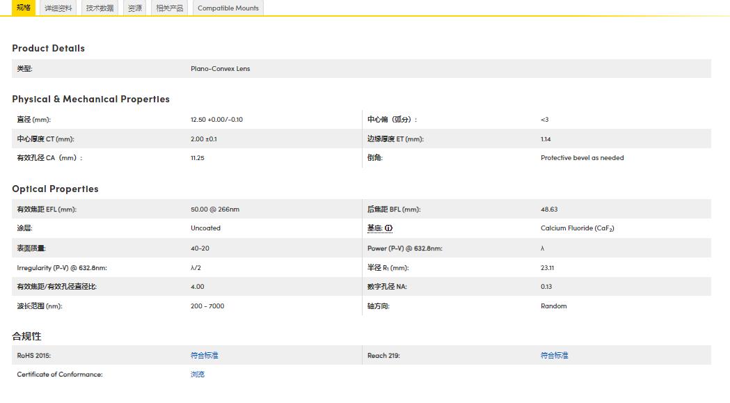Click the Protective bevel as needed value

[x=582, y=158]
